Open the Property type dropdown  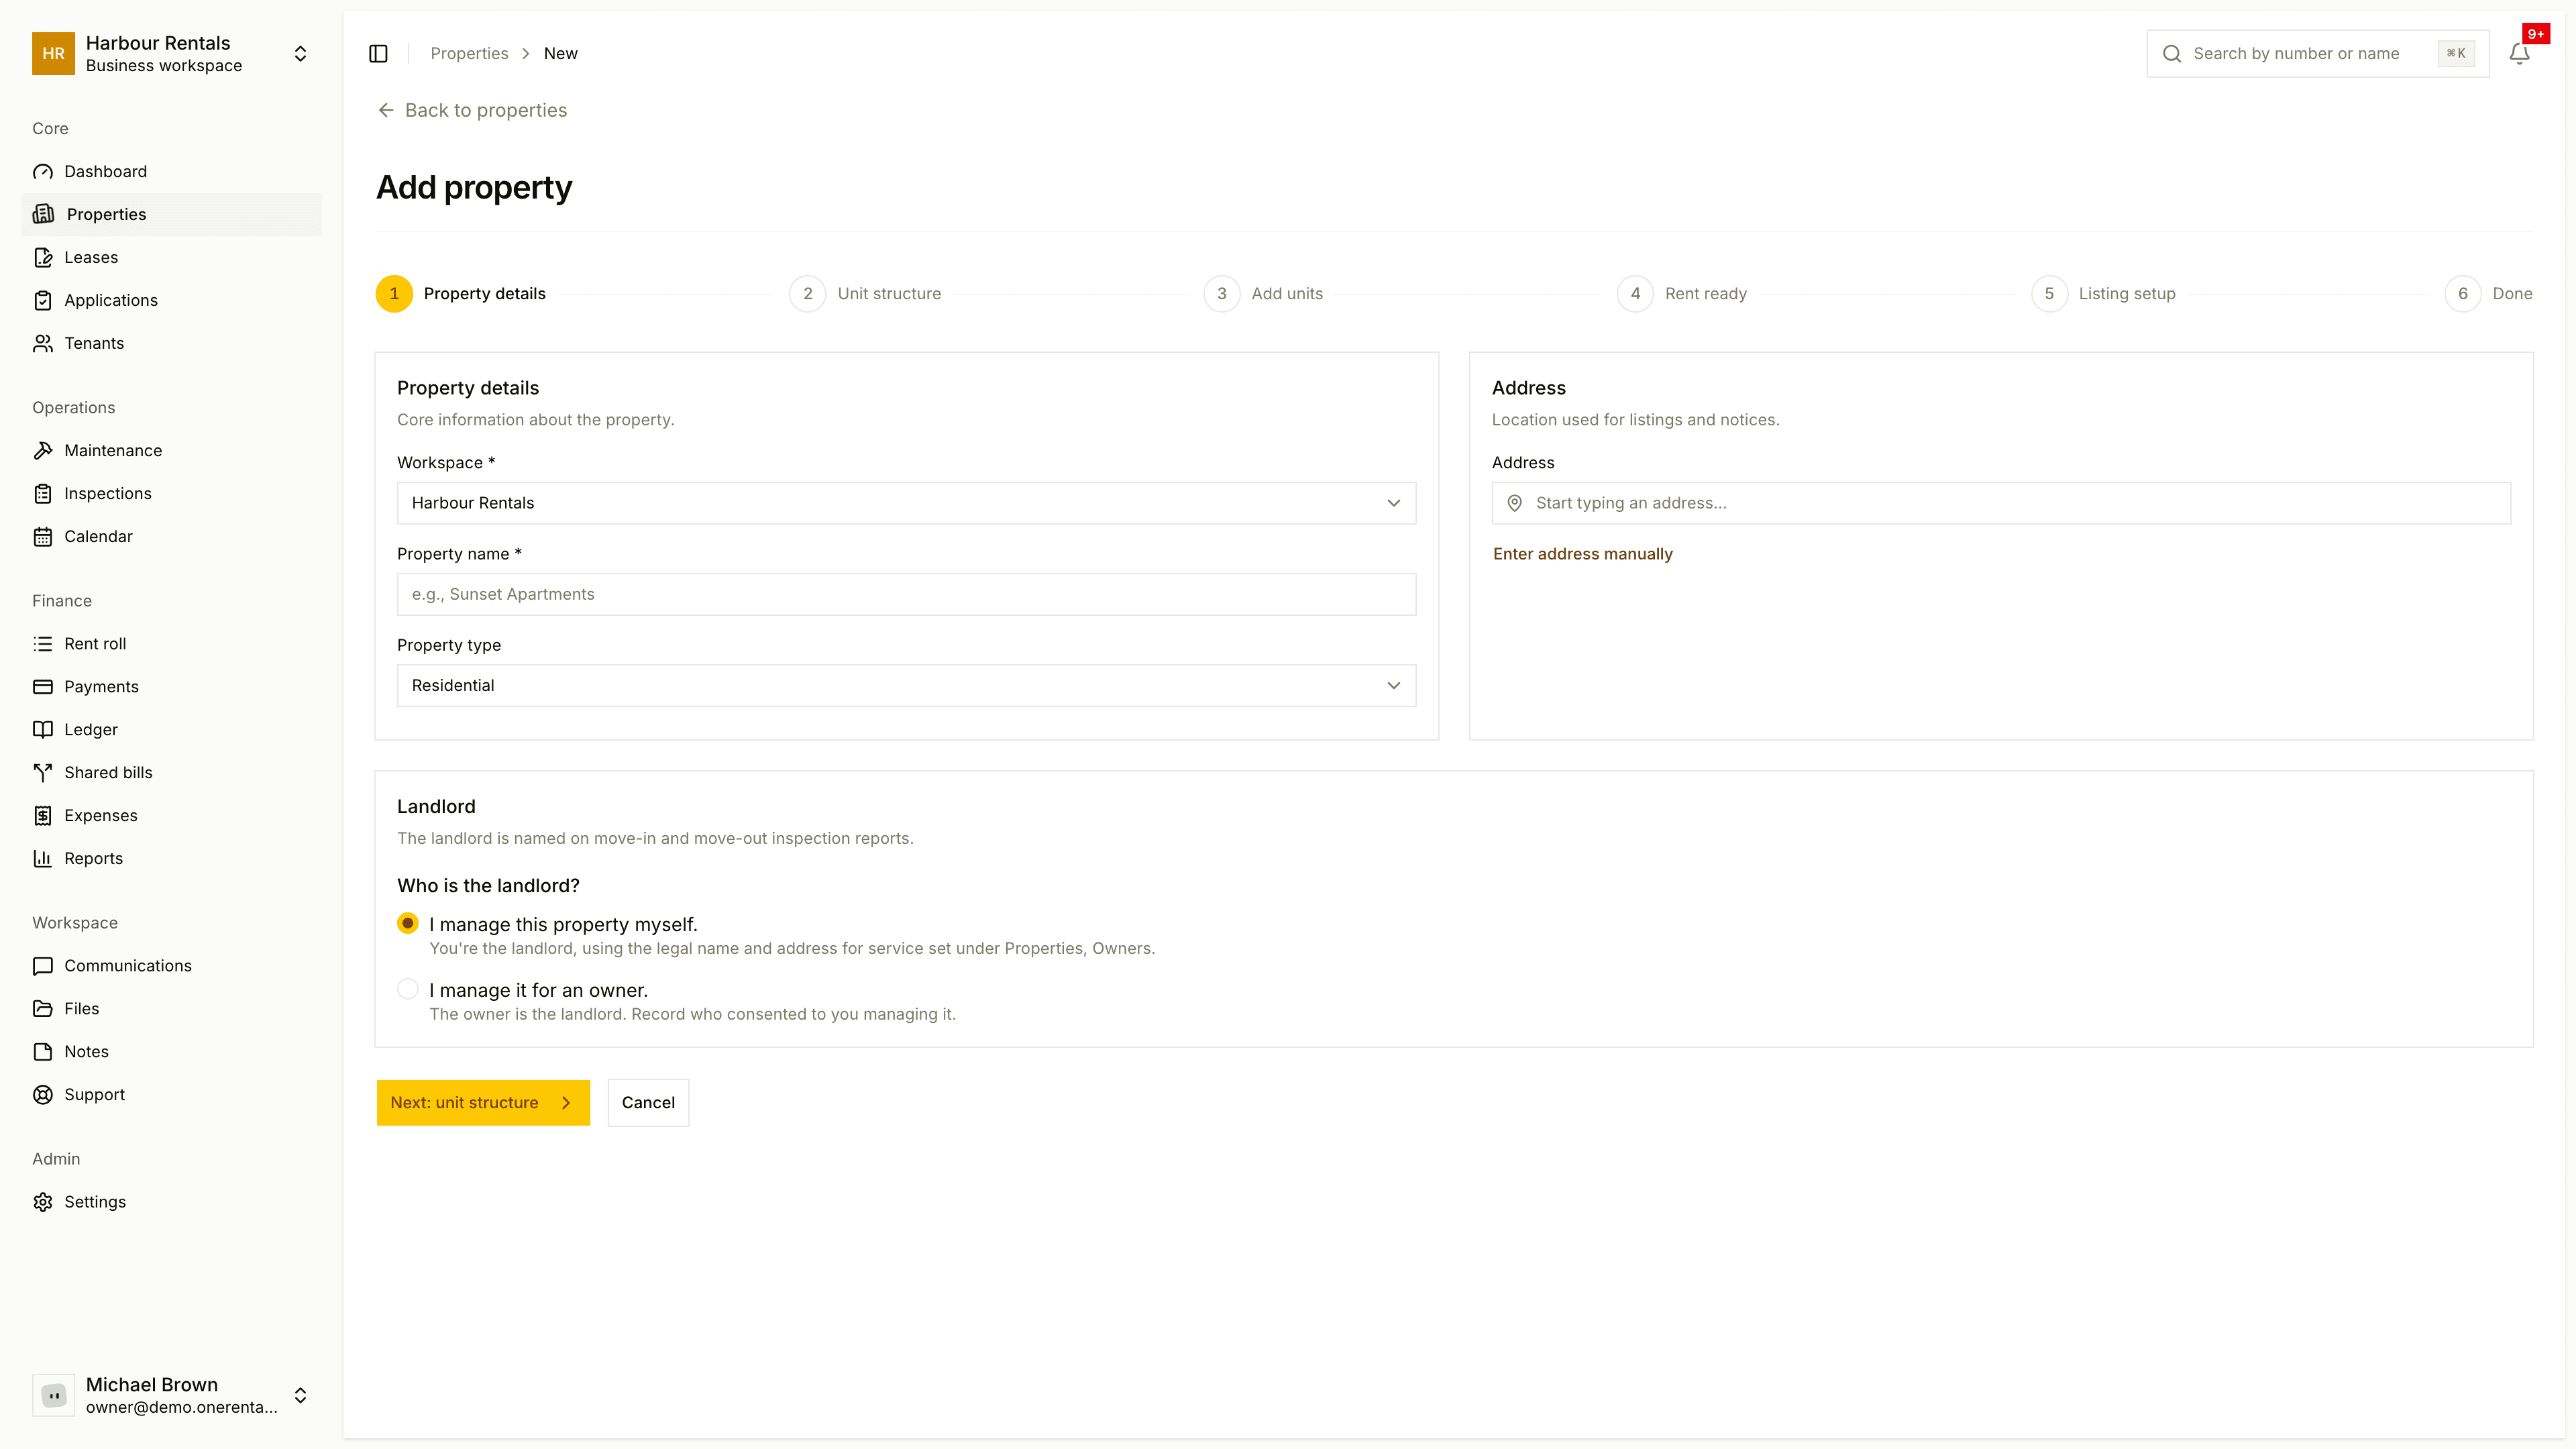tap(906, 686)
